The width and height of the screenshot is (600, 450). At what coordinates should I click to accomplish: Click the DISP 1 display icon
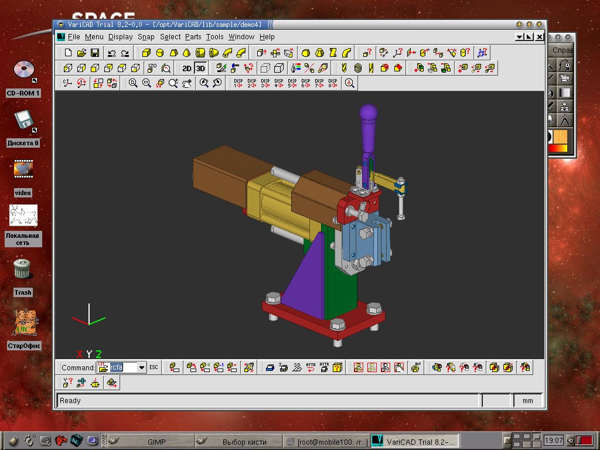click(238, 83)
